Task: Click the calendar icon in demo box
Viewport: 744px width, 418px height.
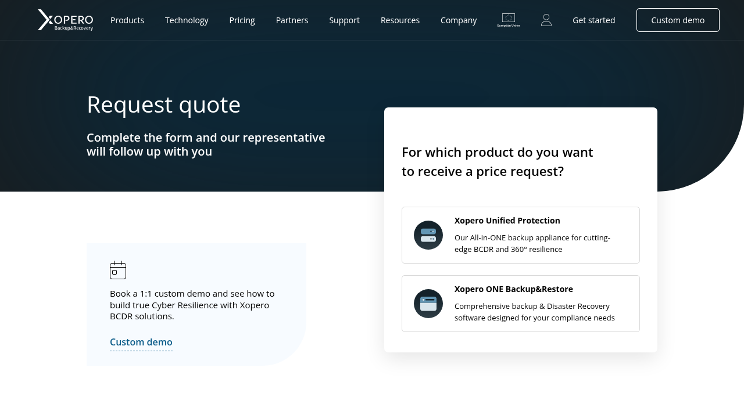Action: (118, 270)
